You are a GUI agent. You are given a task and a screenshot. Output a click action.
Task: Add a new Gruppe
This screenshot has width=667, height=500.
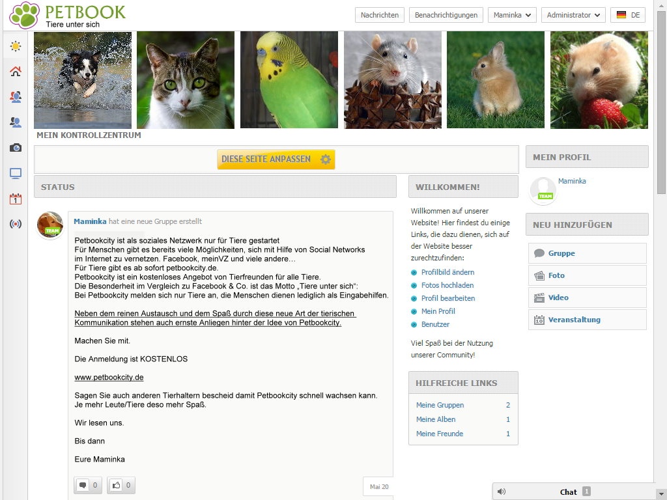point(587,253)
